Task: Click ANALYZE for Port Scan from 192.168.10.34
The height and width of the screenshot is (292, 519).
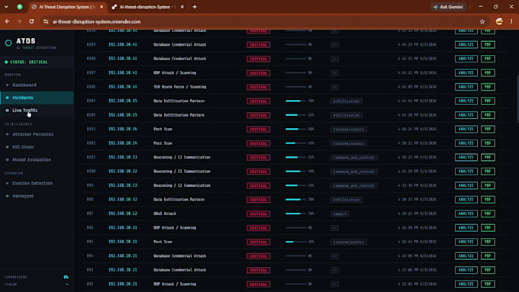Action: pos(466,129)
